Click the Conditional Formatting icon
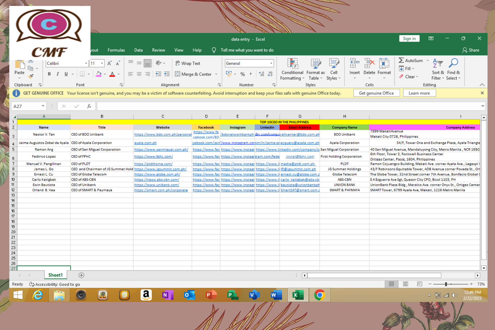The height and width of the screenshot is (330, 495). click(292, 64)
